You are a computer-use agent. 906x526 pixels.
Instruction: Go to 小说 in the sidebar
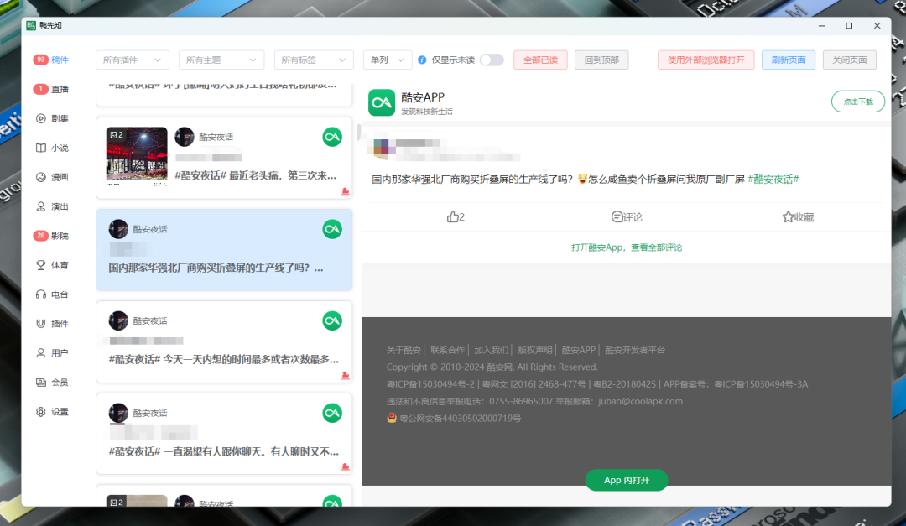point(51,148)
